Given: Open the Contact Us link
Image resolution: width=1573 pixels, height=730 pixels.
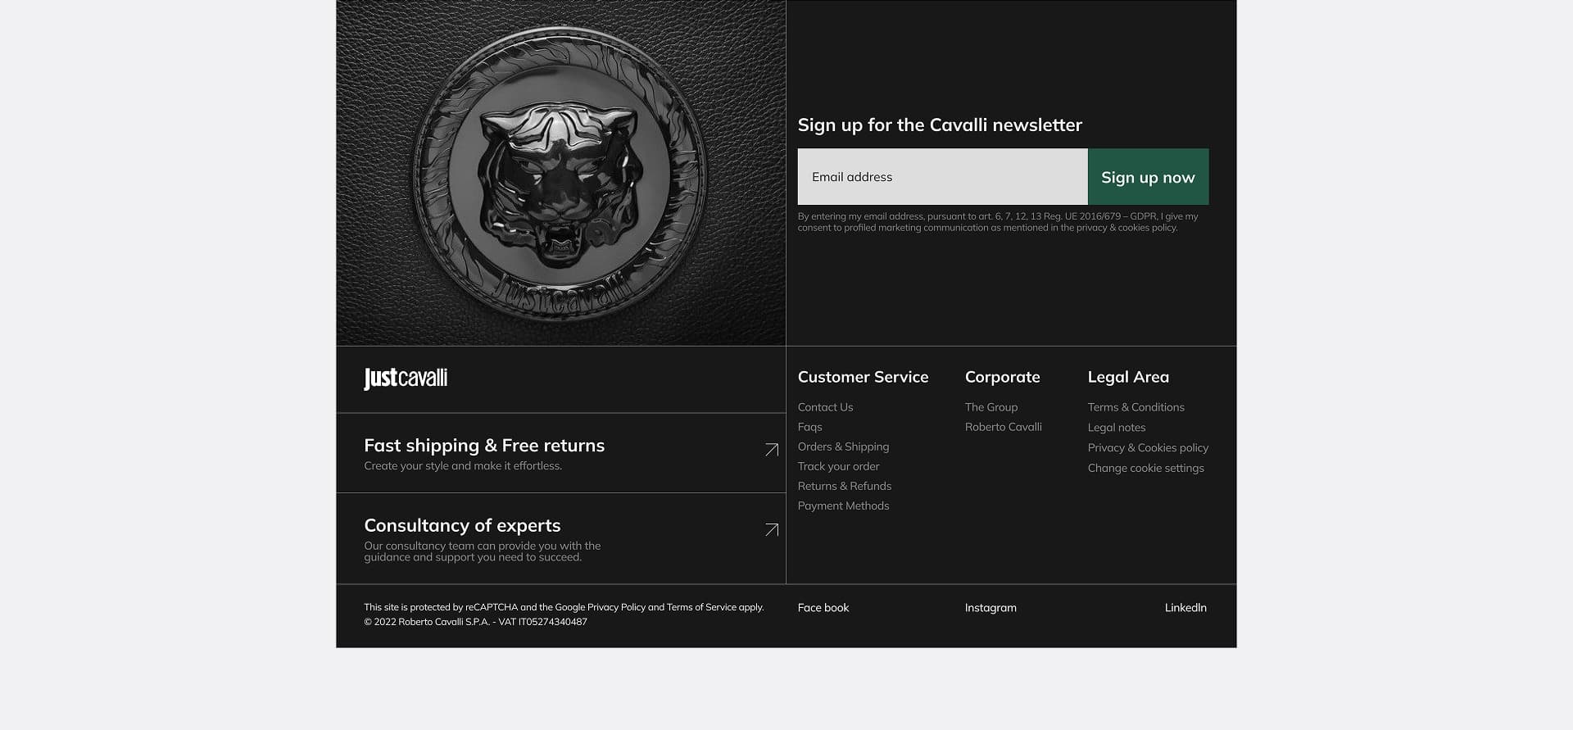Looking at the screenshot, I should (x=825, y=407).
